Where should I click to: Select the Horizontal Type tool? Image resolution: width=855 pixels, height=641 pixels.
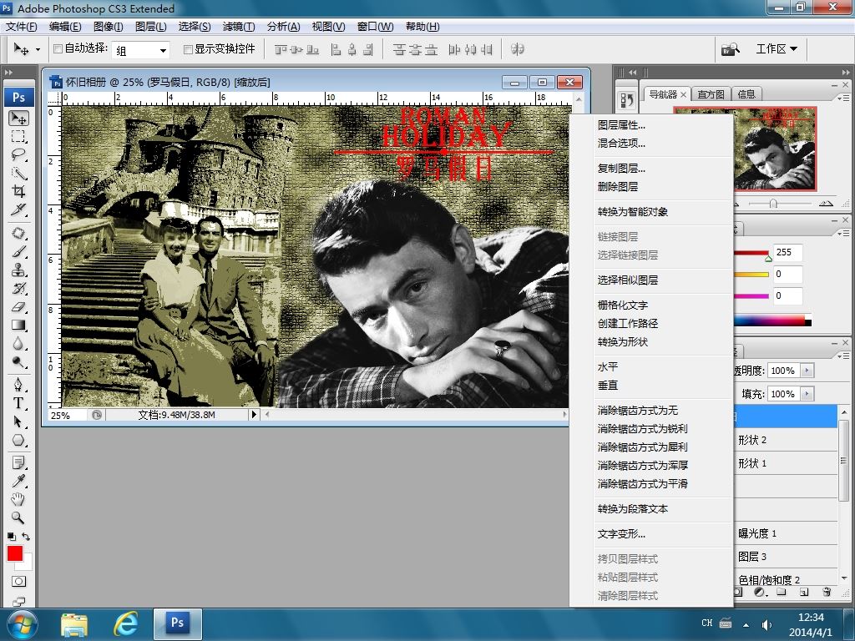[18, 403]
